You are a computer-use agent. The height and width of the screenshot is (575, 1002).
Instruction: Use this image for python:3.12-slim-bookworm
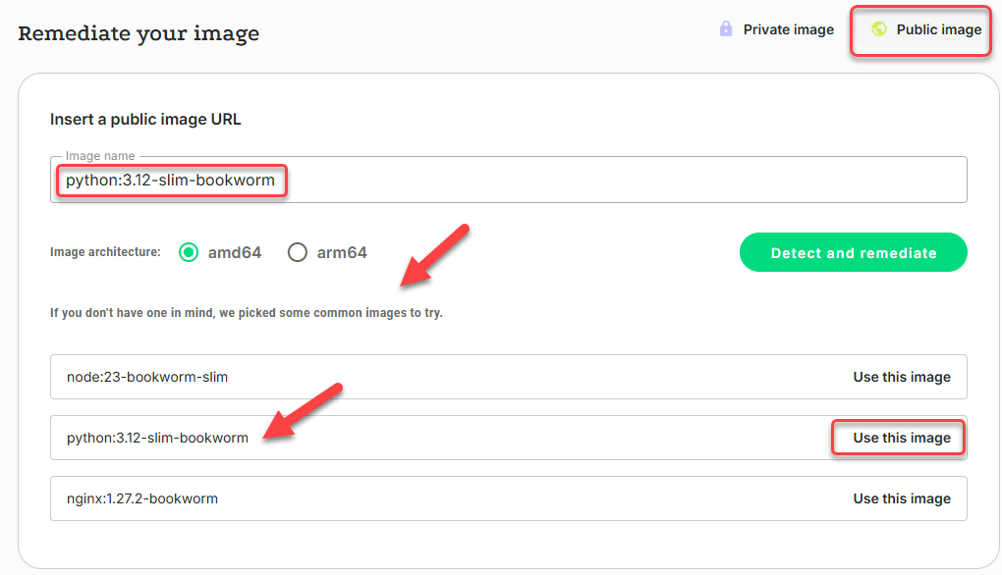pyautogui.click(x=902, y=438)
